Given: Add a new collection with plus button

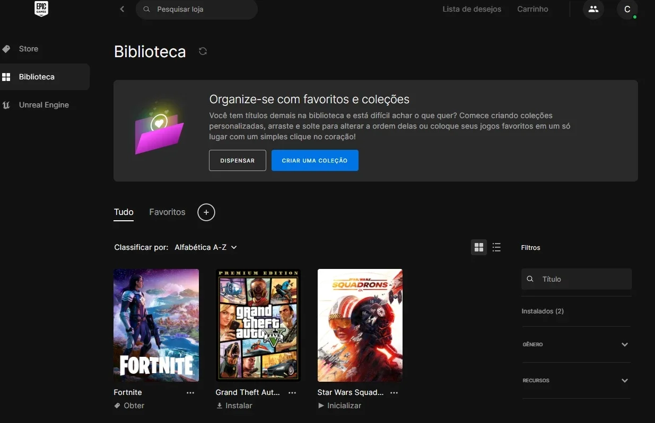Looking at the screenshot, I should (x=206, y=212).
